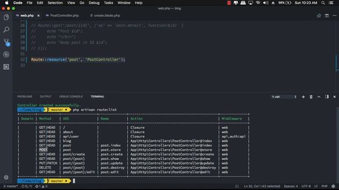This screenshot has width=339, height=190.
Task: Open the View menu
Action: tap(71, 3)
